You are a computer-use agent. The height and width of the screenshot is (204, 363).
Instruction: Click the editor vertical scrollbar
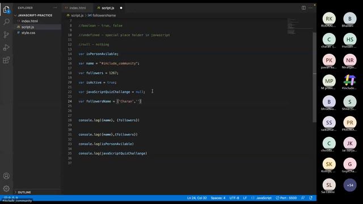(x=314, y=77)
